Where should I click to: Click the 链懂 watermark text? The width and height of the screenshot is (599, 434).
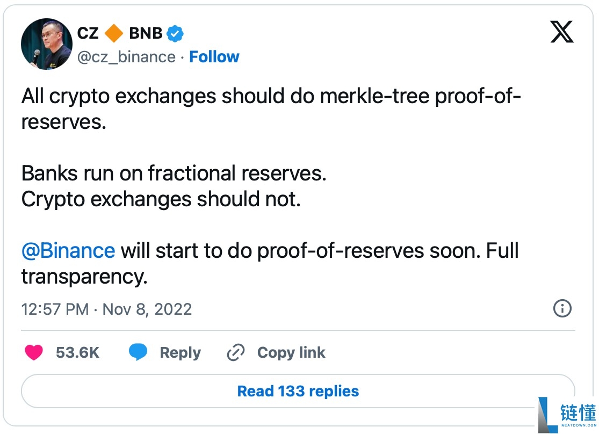tap(580, 412)
